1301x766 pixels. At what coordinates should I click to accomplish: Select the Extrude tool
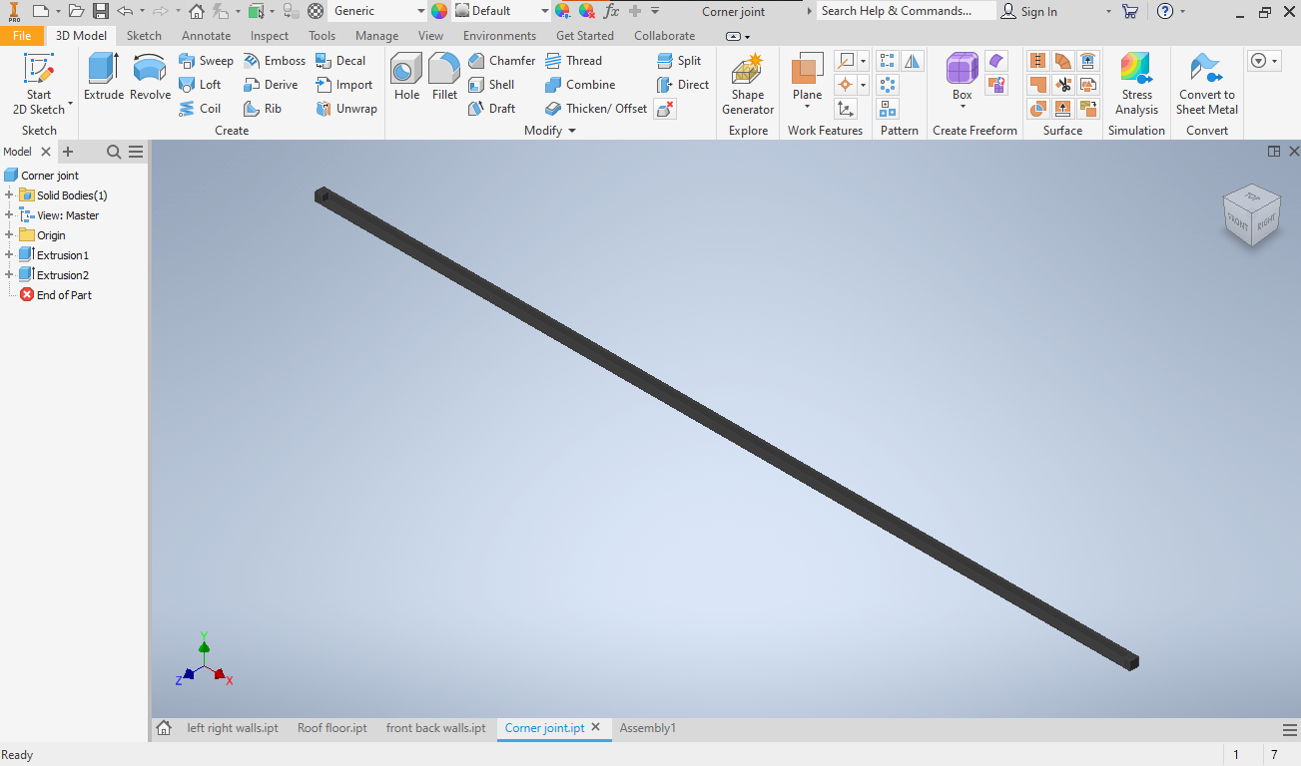click(104, 78)
